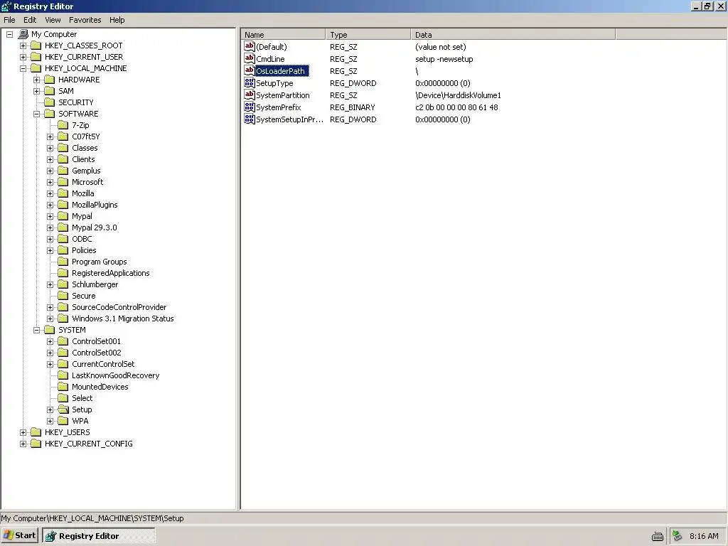Screen dimensions: 728x546
Task: Click the Program Groups folder icon
Action: click(63, 262)
